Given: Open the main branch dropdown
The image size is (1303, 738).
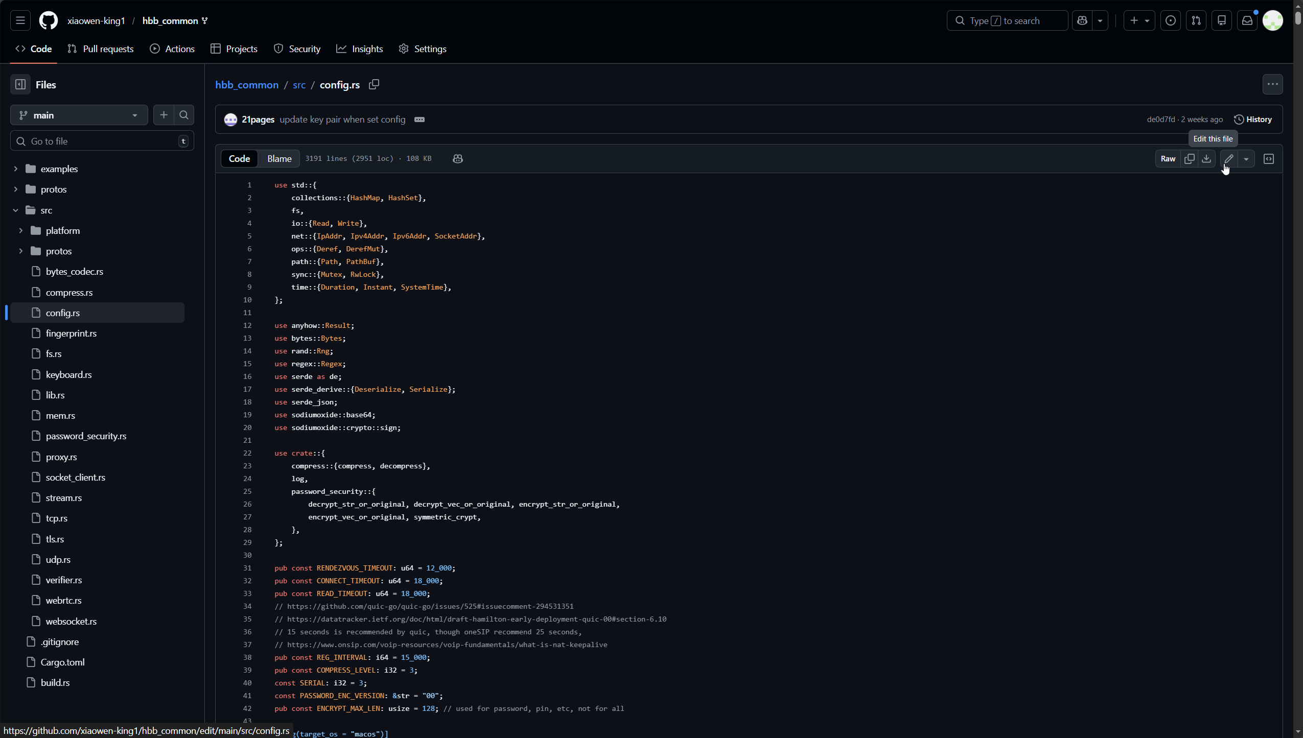Looking at the screenshot, I should click(x=79, y=115).
